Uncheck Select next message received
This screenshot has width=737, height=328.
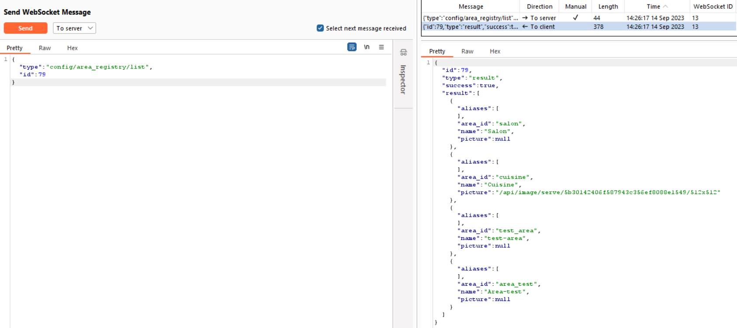click(x=320, y=28)
